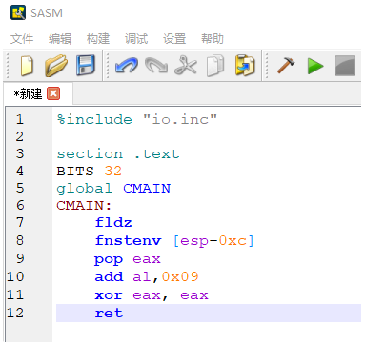Save the file with floppy icon
This screenshot has height=345, width=365.
[86, 66]
